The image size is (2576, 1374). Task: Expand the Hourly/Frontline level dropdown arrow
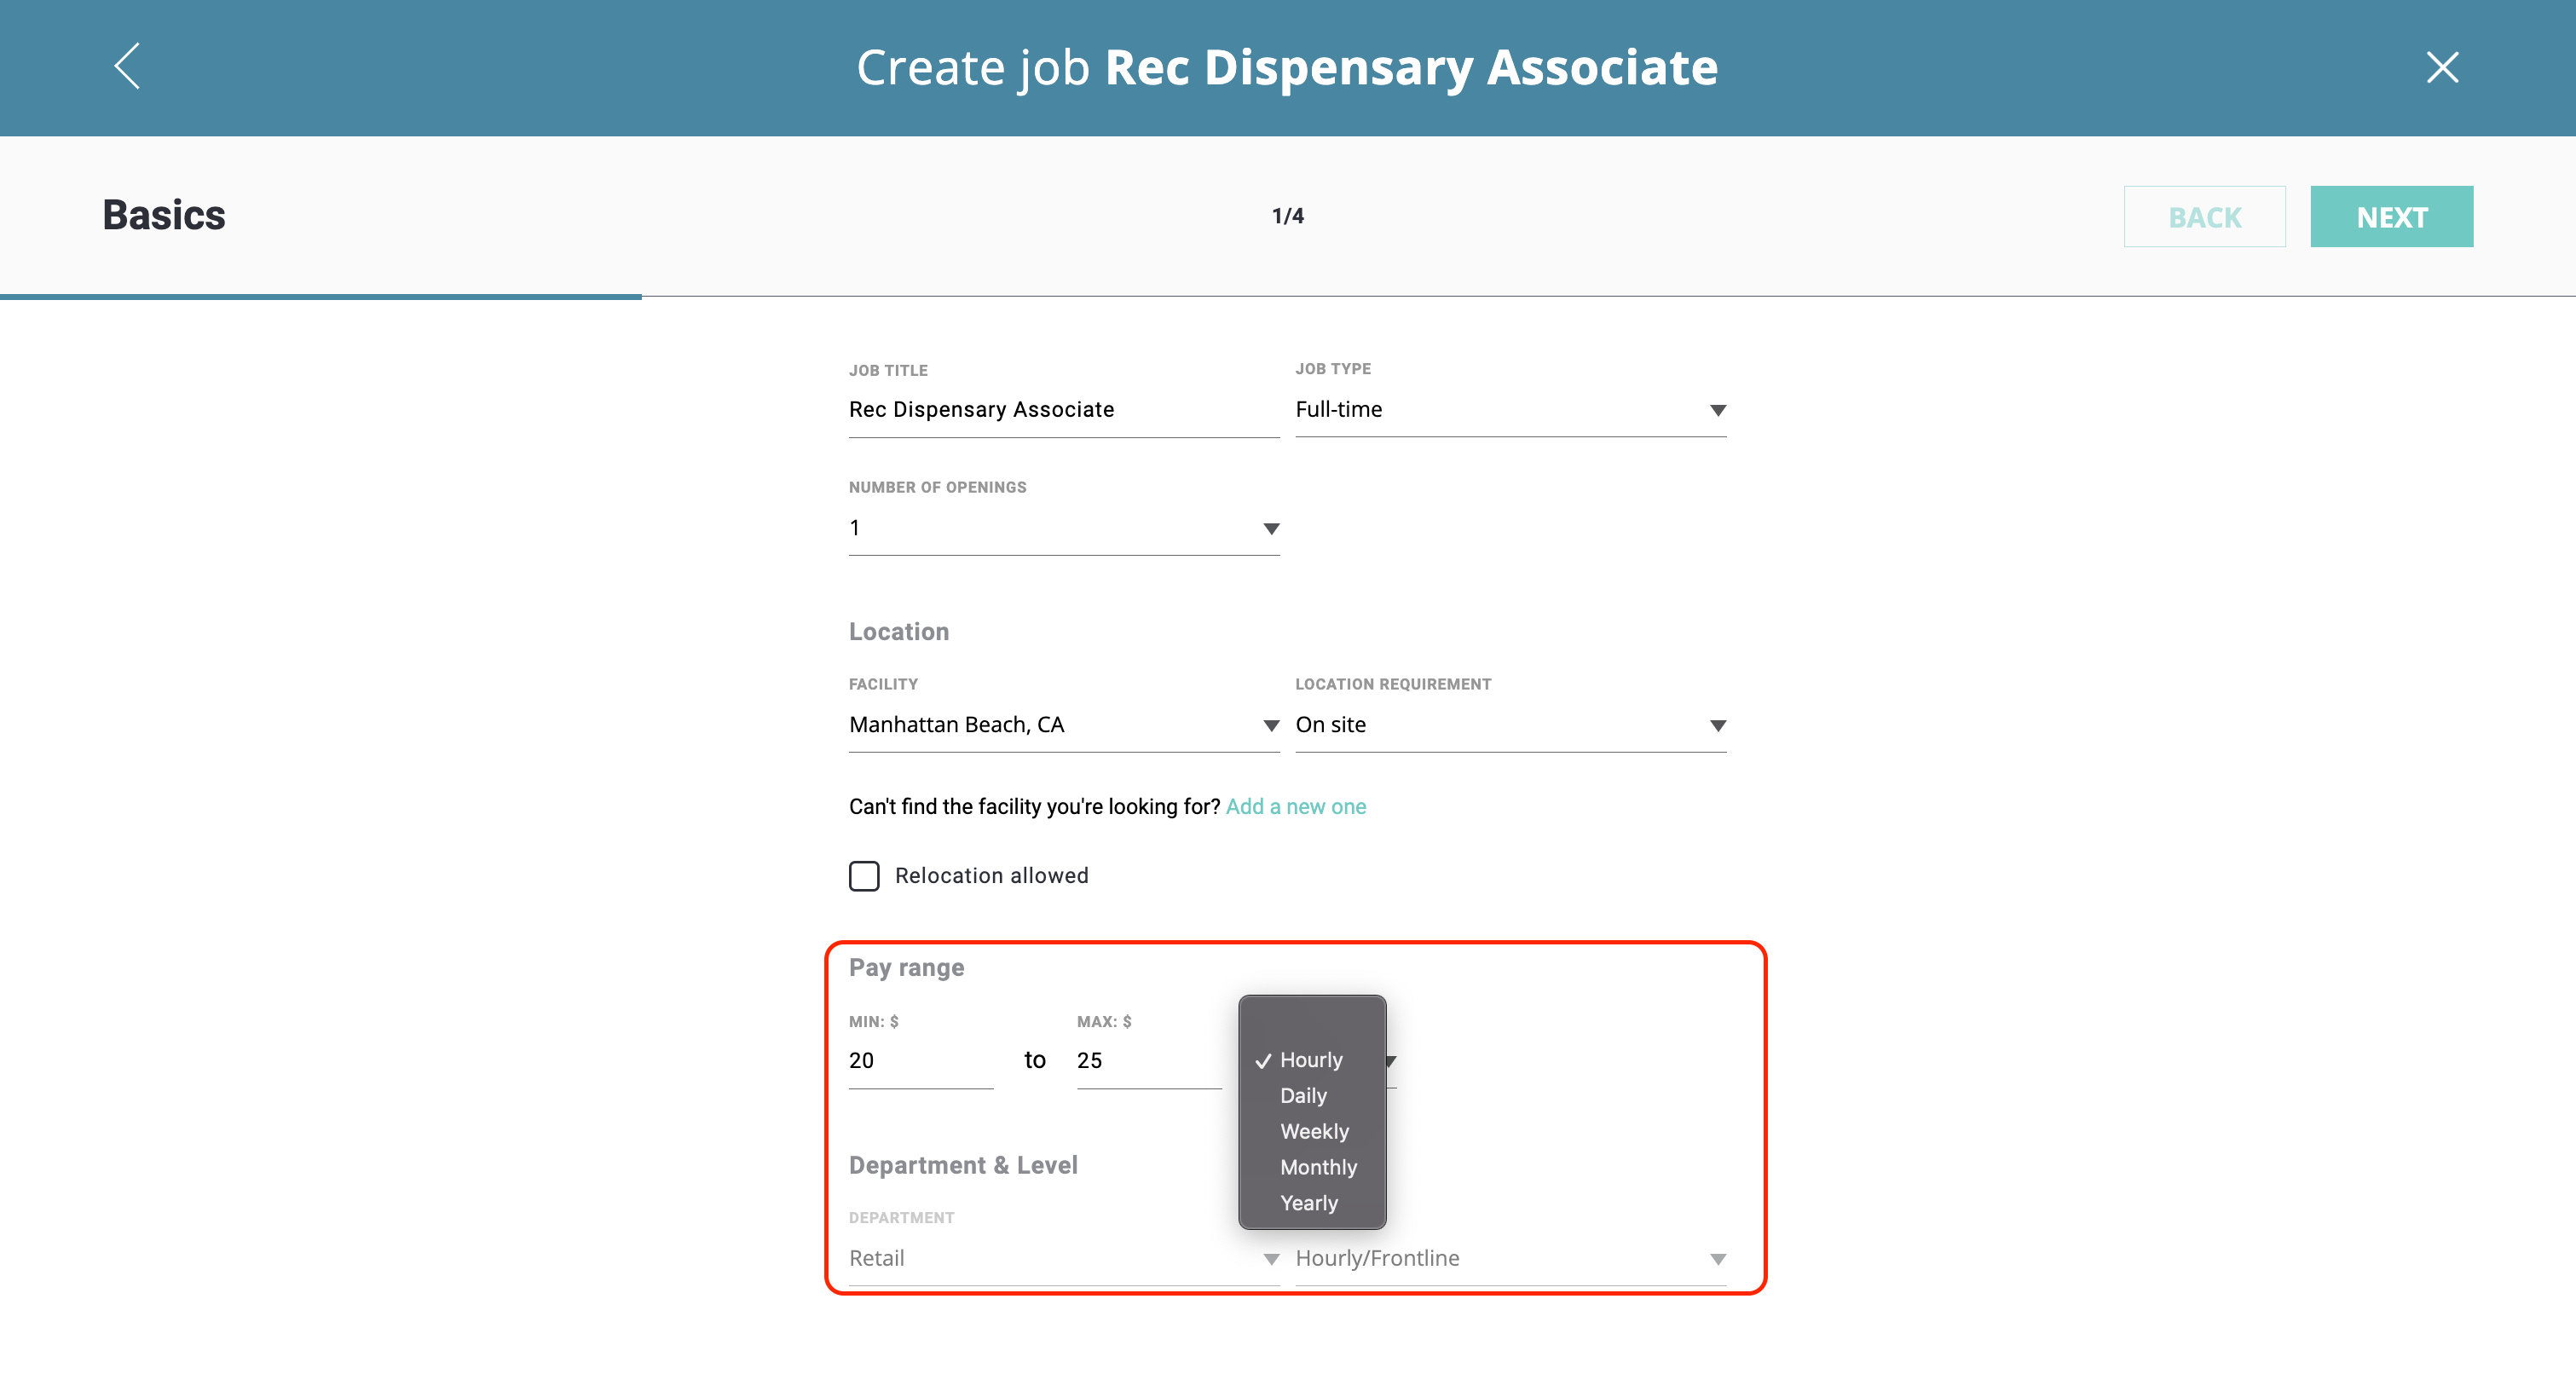coord(1717,1258)
